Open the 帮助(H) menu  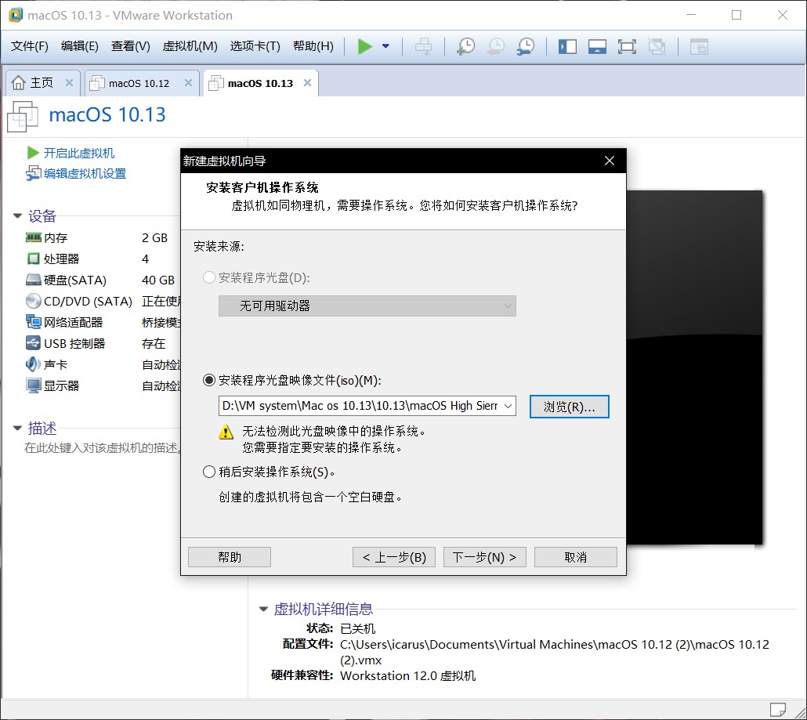click(x=313, y=46)
